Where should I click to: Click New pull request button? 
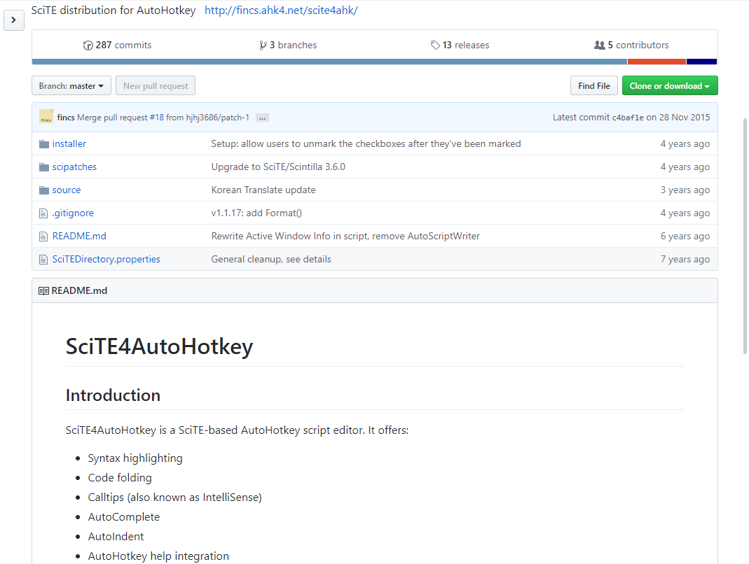click(x=156, y=86)
